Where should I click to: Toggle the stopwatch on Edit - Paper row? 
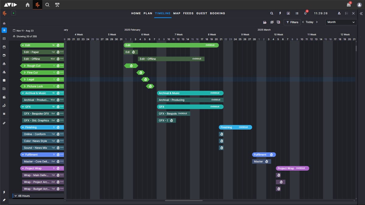coord(57,52)
